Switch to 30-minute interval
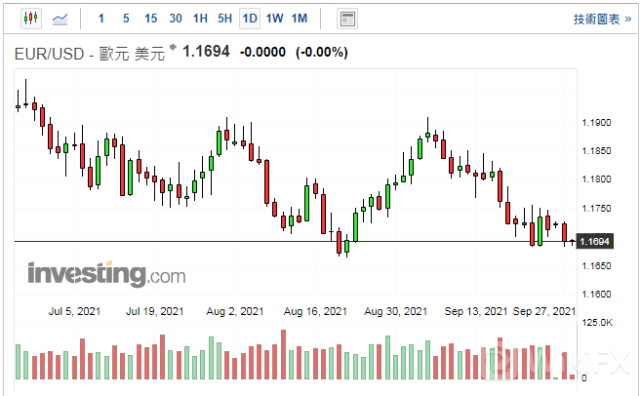 tap(176, 19)
